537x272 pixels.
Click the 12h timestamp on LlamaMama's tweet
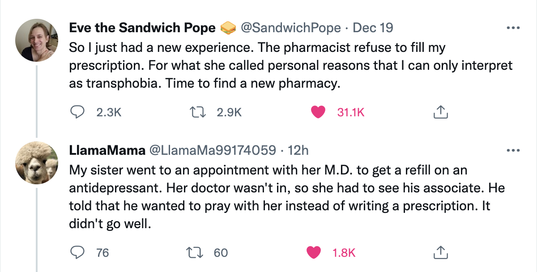pos(298,151)
